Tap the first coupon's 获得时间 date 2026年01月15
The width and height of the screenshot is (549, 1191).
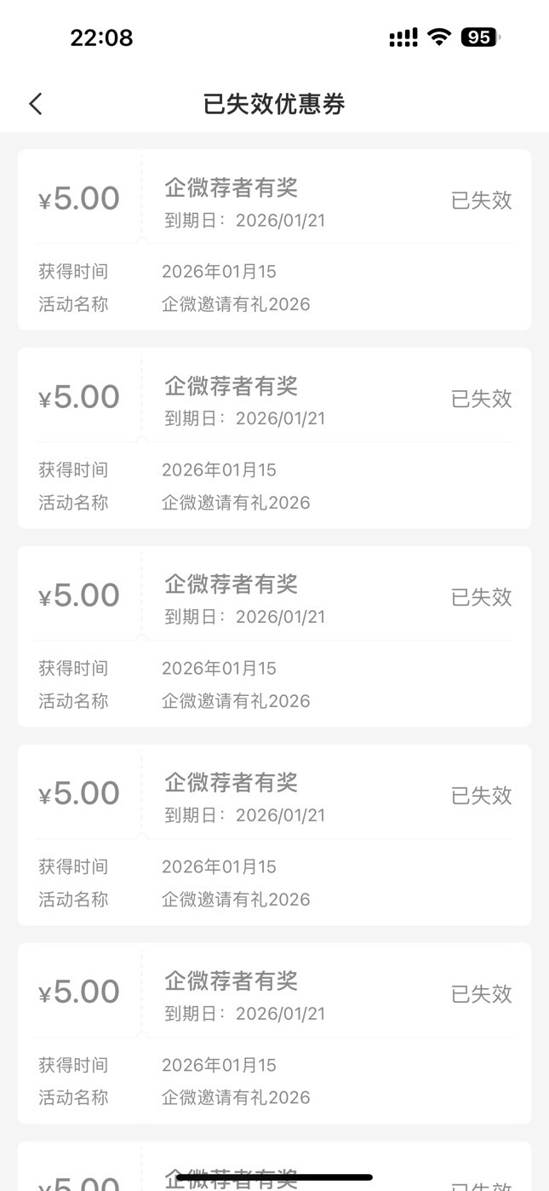coord(219,272)
